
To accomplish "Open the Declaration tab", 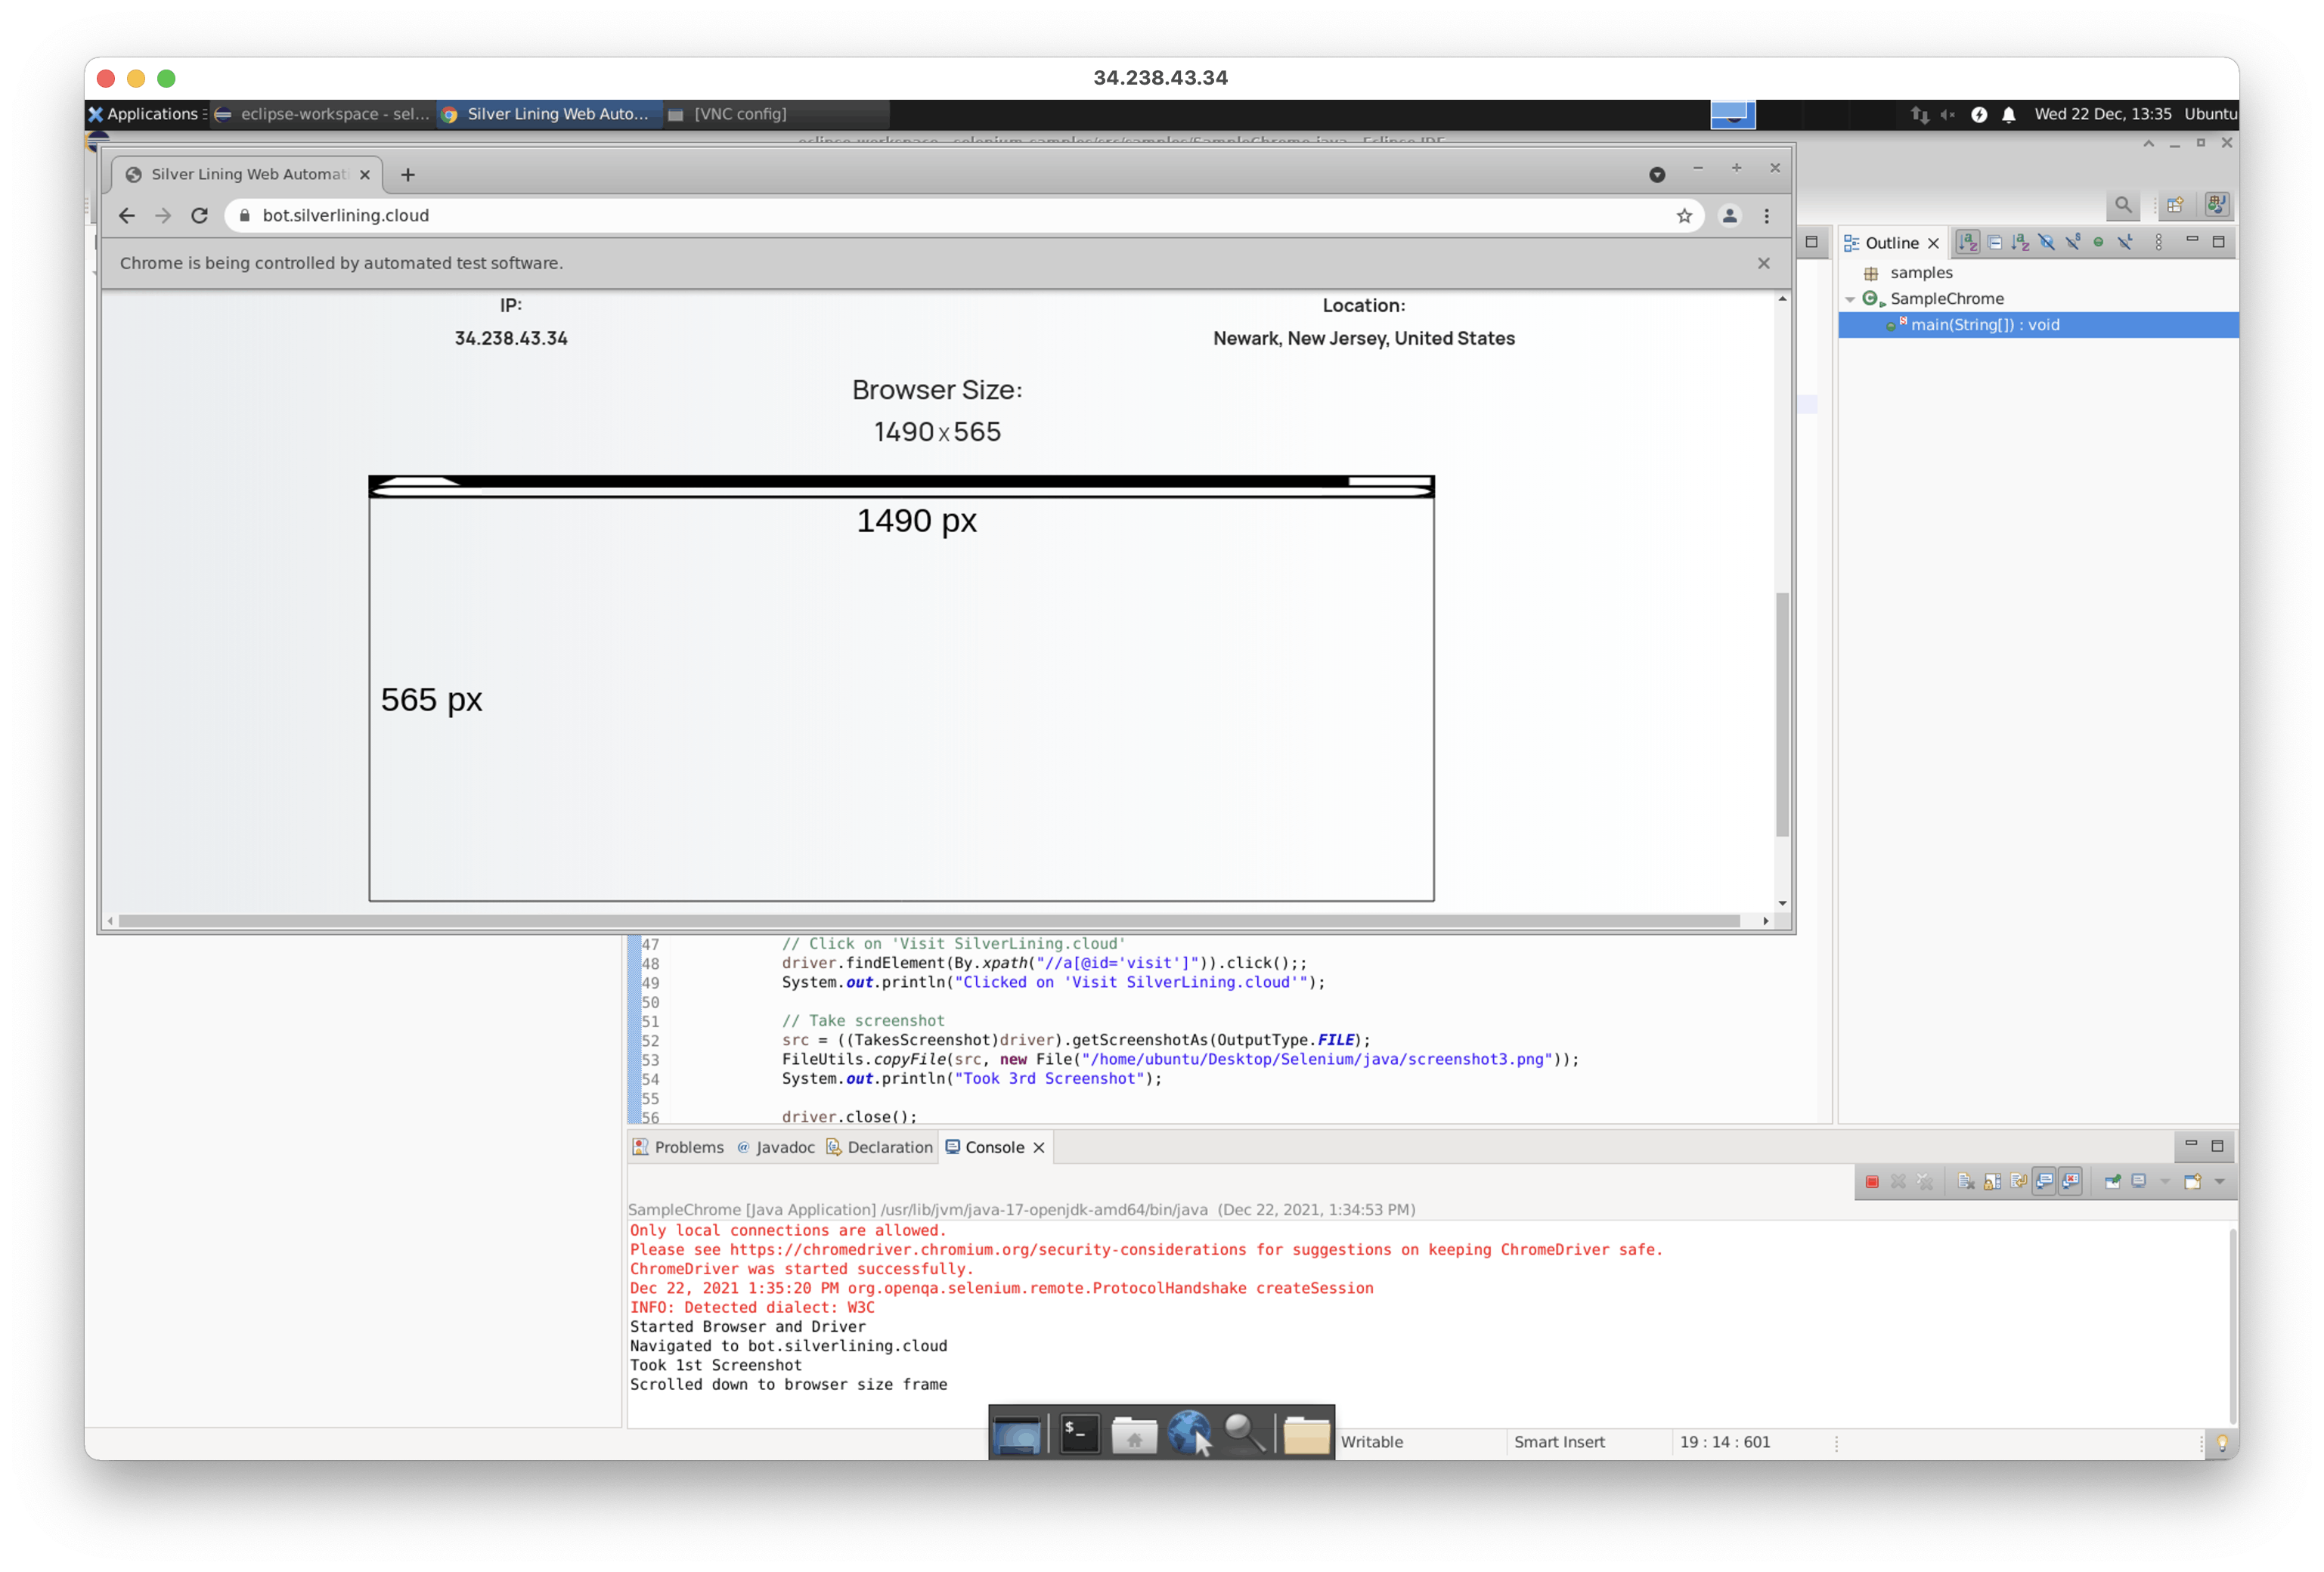I will pos(880,1147).
